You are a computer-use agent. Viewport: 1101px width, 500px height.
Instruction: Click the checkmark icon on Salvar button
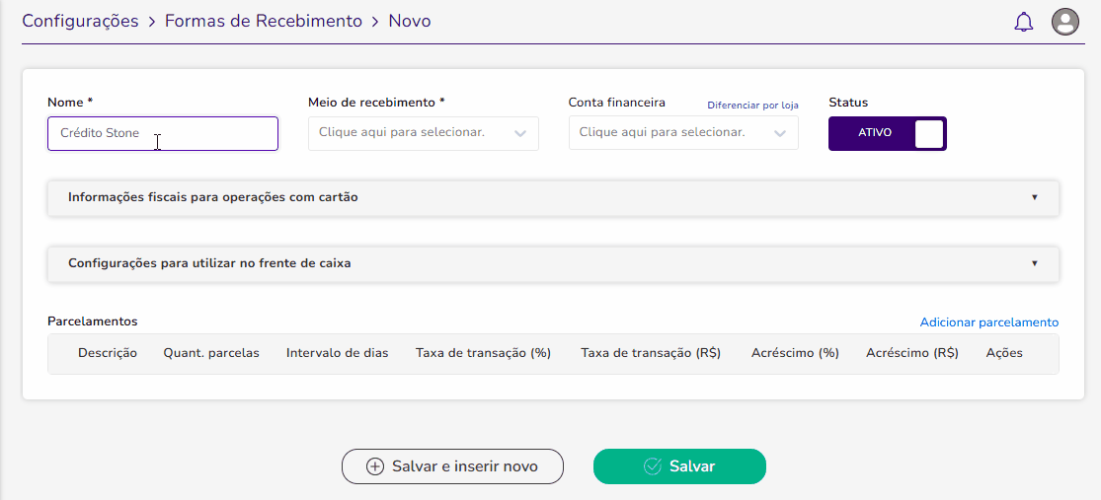coord(653,466)
